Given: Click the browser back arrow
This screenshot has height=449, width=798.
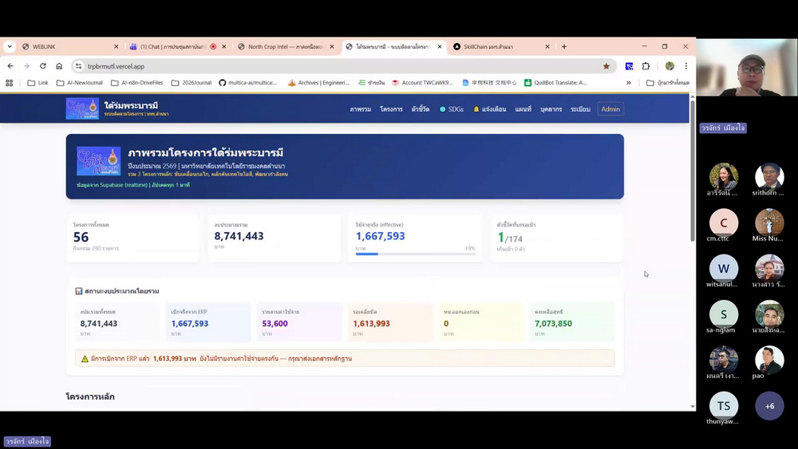Looking at the screenshot, I should pyautogui.click(x=10, y=66).
